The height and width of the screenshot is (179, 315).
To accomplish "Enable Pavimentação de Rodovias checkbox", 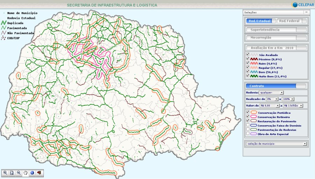I will pos(248,129).
